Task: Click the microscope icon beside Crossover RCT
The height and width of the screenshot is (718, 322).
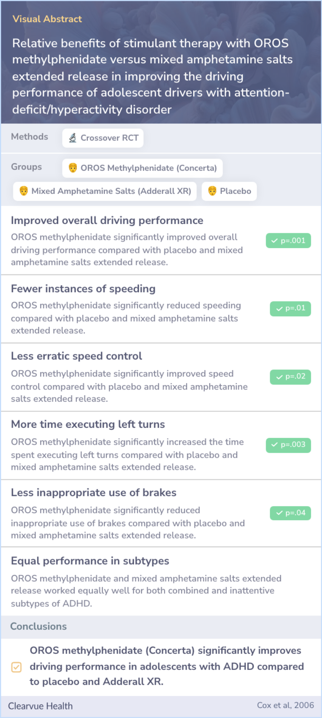Action: tap(72, 138)
